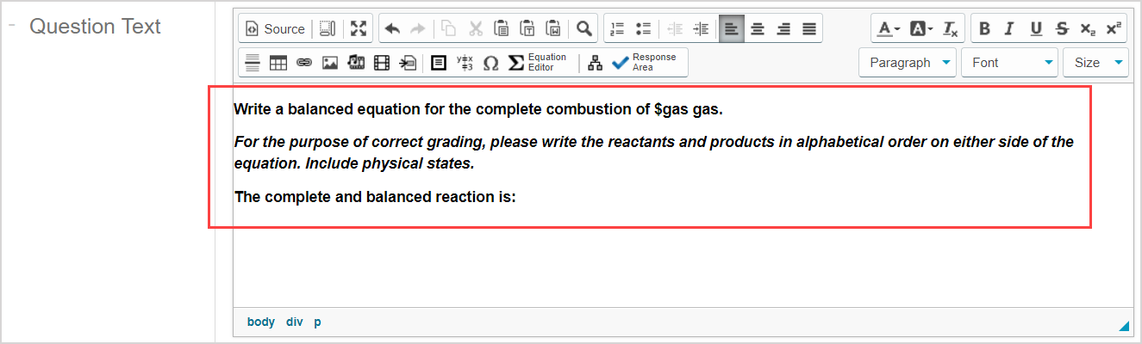Insert a special character (Omega)
1142x344 pixels.
pos(490,63)
